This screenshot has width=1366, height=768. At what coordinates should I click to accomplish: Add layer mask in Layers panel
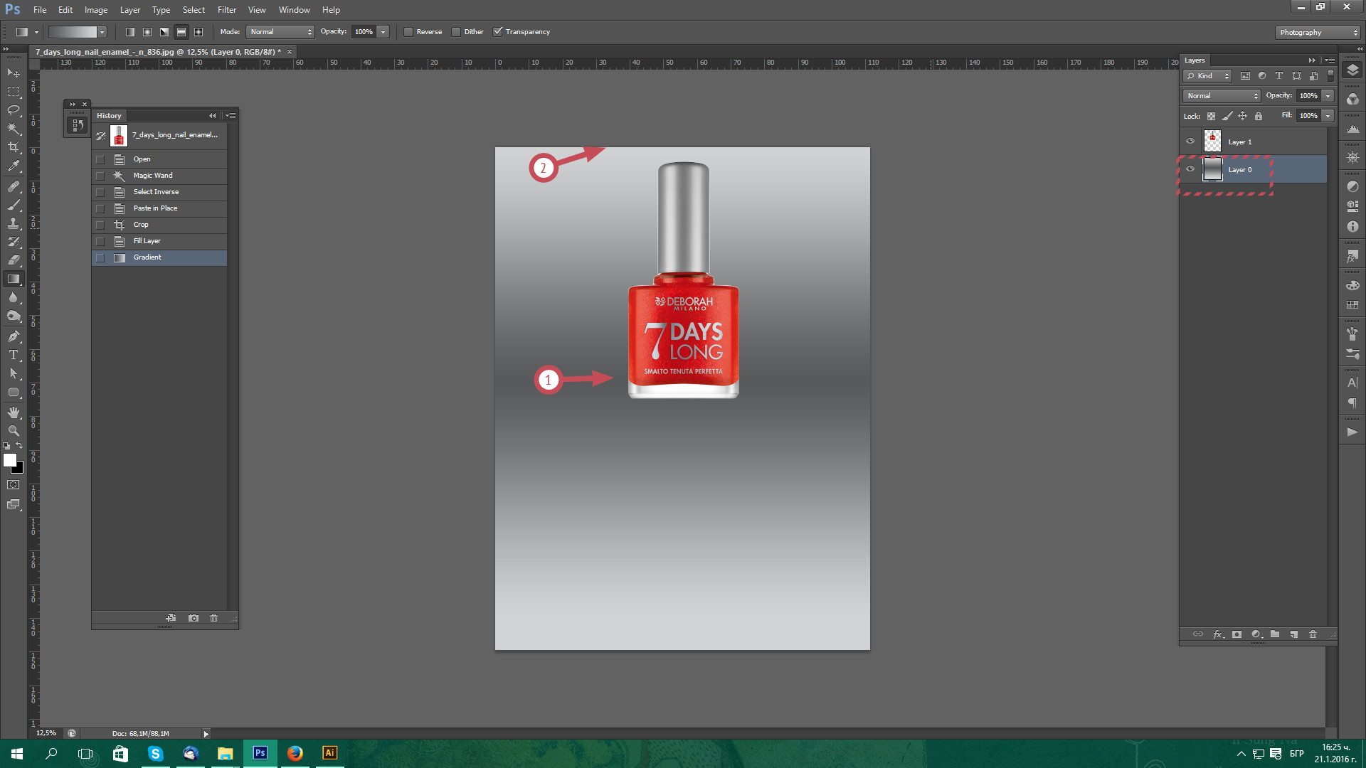click(1237, 634)
